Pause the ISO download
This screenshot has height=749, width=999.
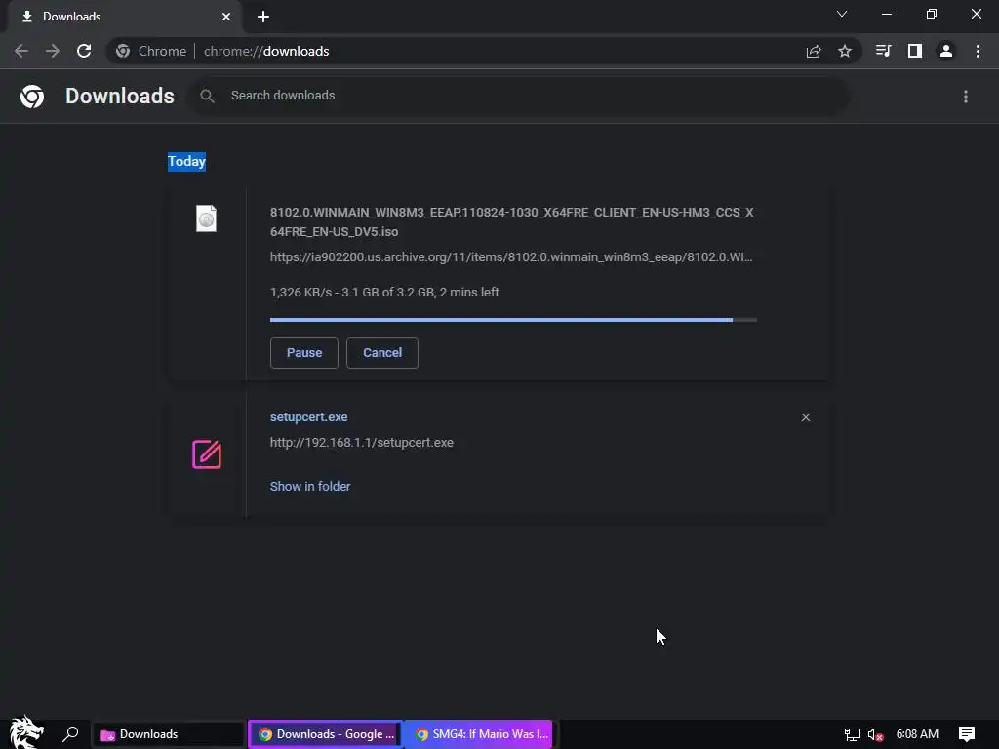point(304,353)
